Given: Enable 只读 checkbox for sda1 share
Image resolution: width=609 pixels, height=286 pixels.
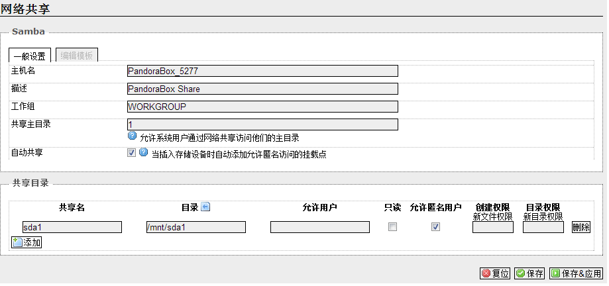Looking at the screenshot, I should pyautogui.click(x=393, y=227).
